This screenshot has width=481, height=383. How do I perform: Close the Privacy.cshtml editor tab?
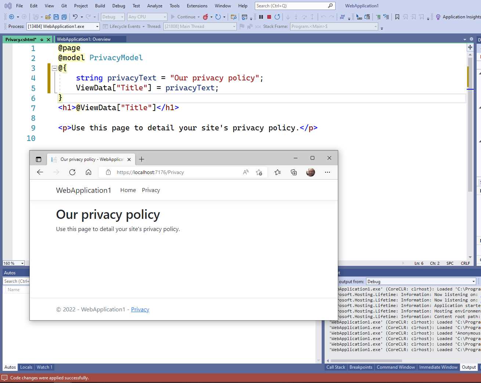pyautogui.click(x=48, y=39)
